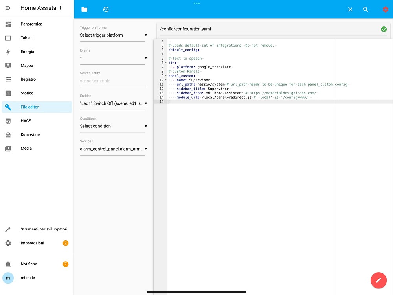Select the File editor wrench icon
This screenshot has height=295, width=393.
tap(8, 107)
